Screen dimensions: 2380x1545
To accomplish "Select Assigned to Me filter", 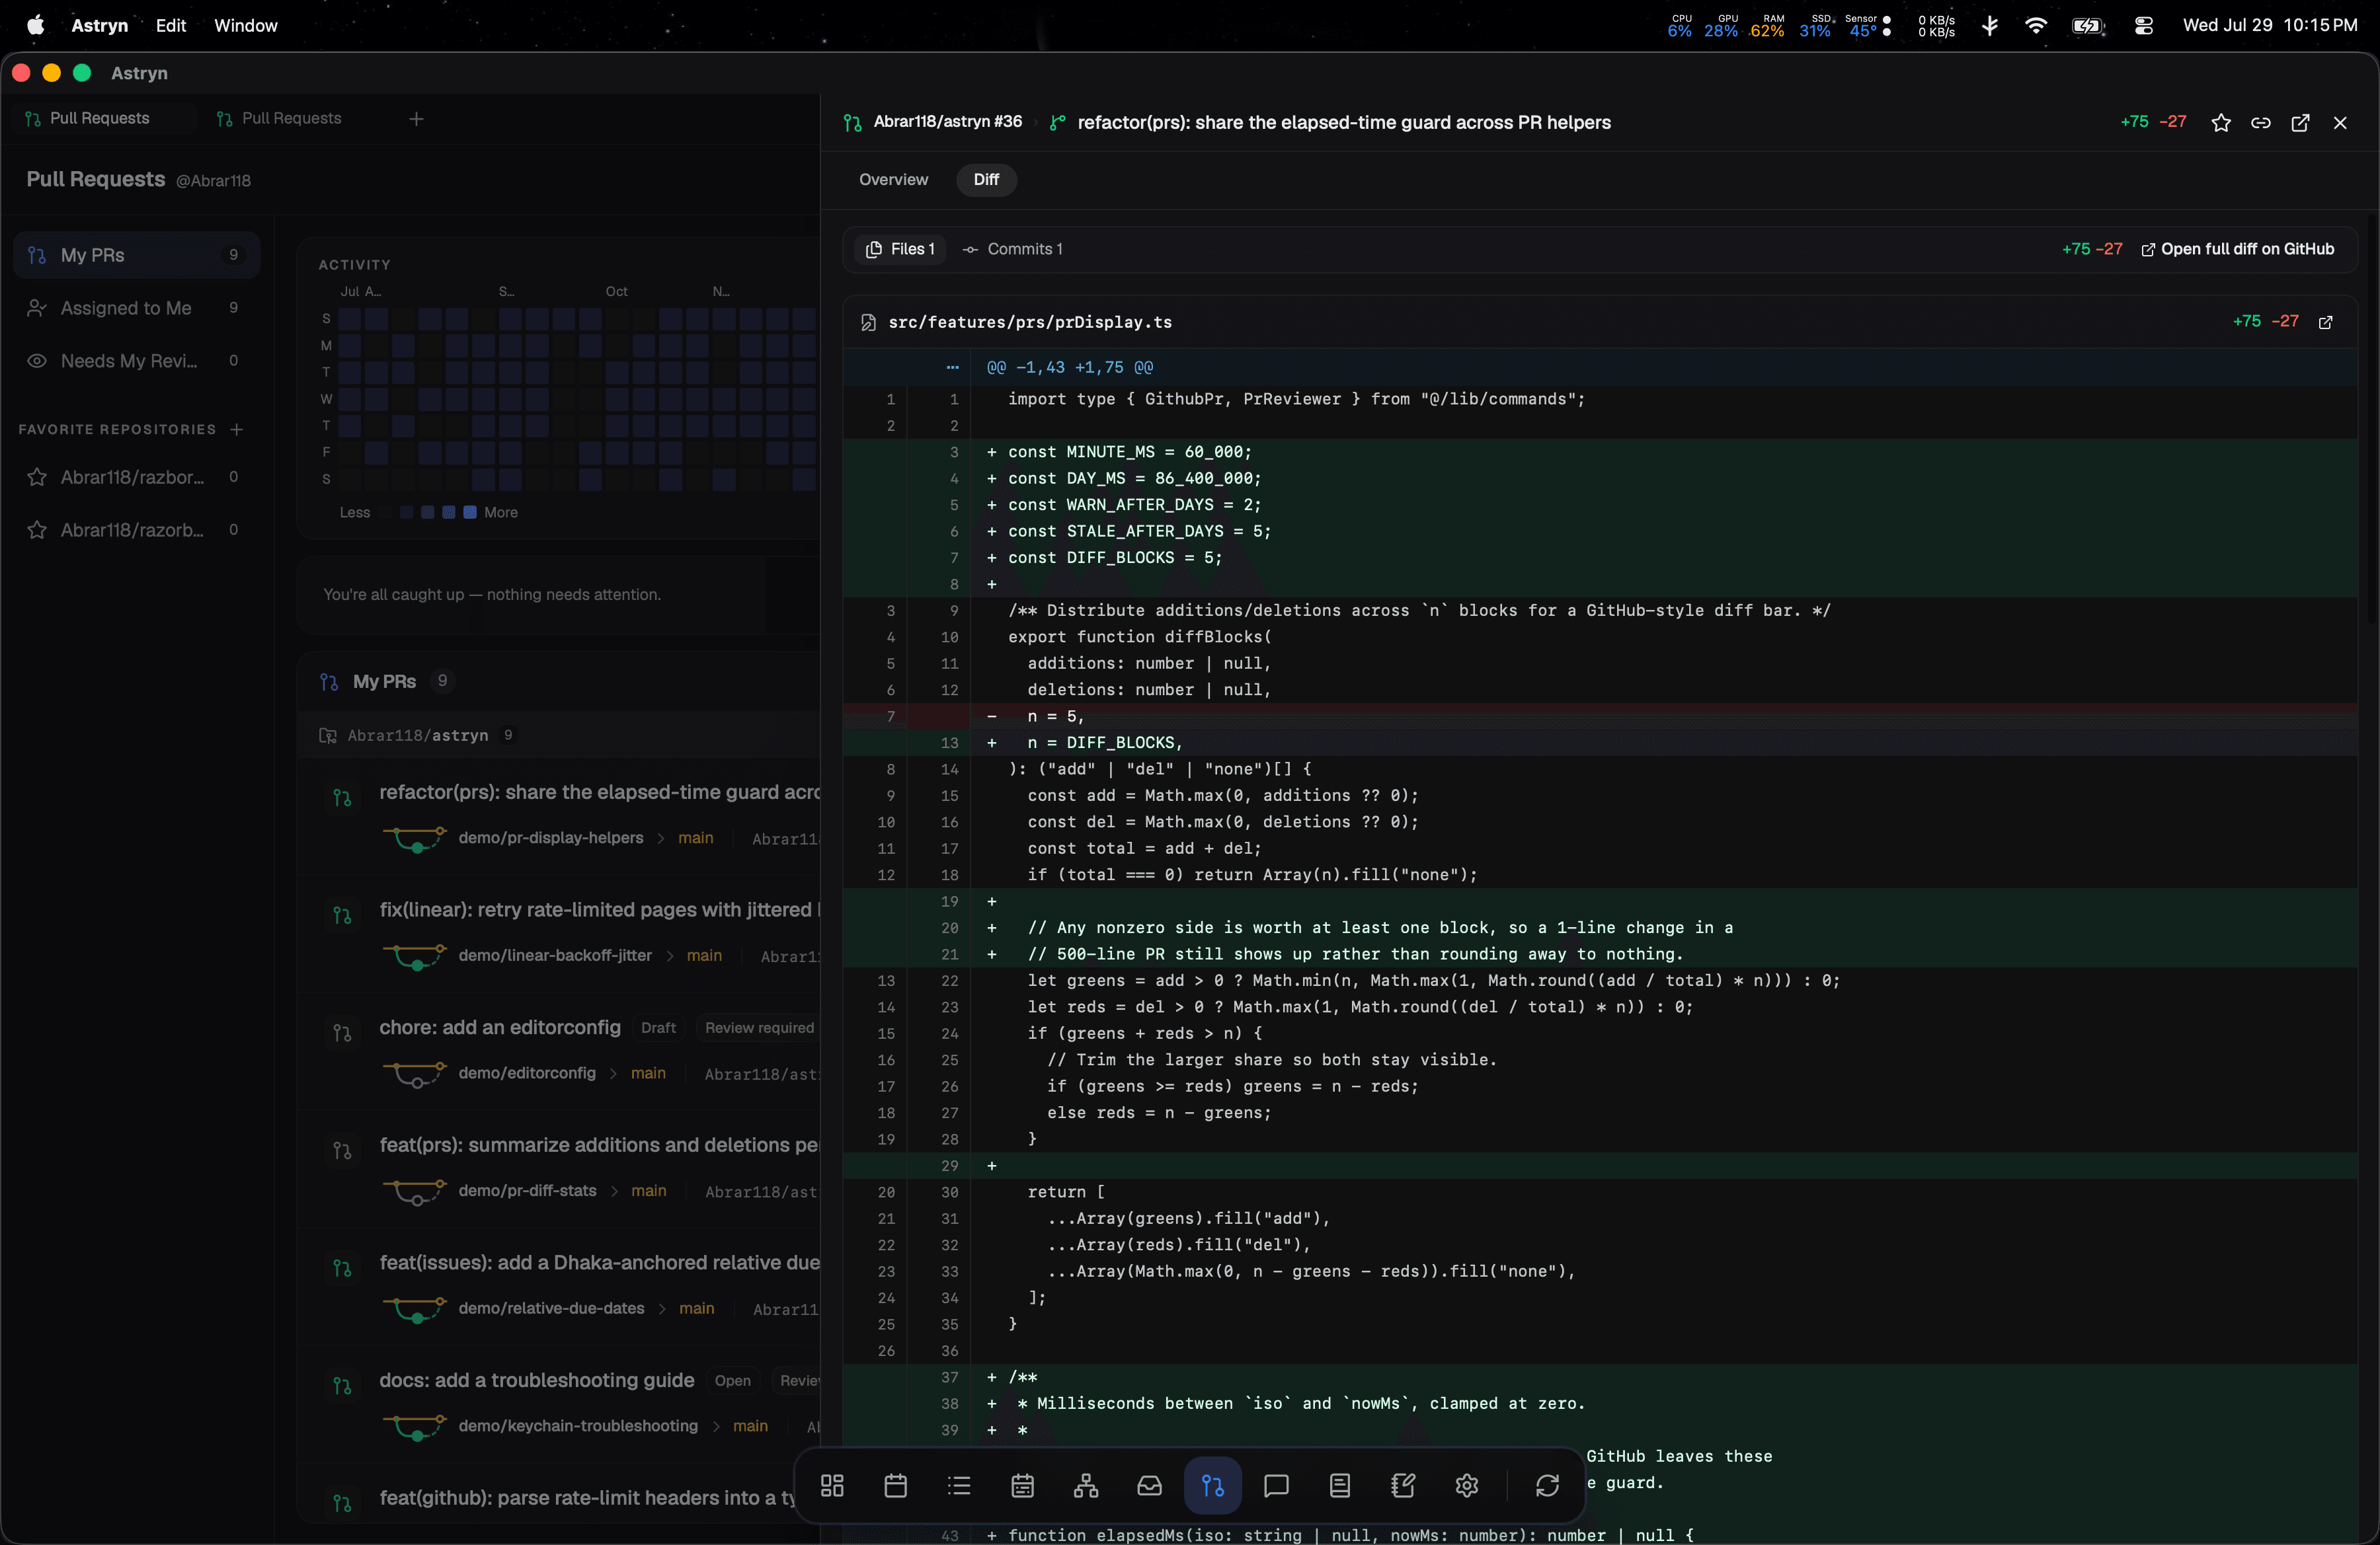I will tap(137, 308).
